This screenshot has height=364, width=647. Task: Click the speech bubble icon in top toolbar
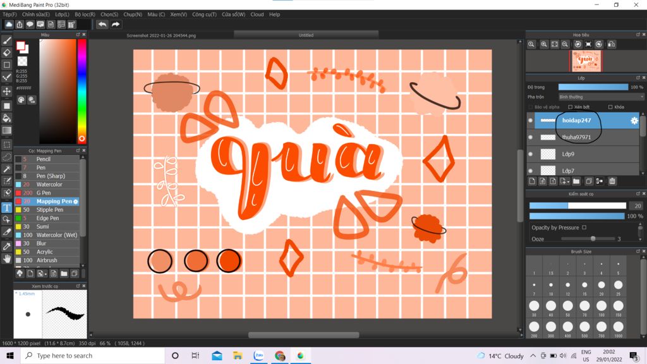(x=30, y=25)
